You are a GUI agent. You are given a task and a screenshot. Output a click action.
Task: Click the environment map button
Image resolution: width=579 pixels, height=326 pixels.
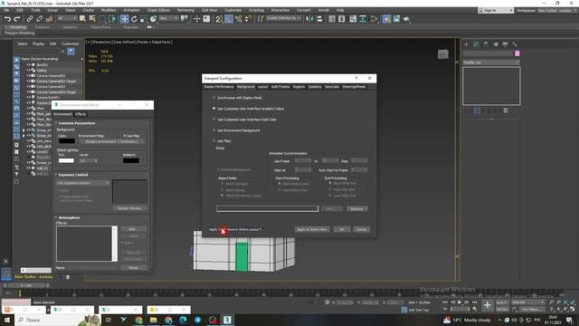click(112, 141)
